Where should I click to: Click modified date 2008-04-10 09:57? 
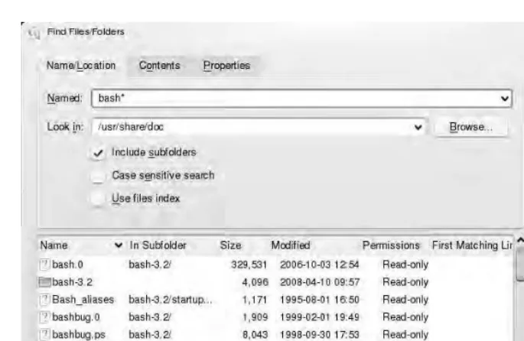point(320,282)
